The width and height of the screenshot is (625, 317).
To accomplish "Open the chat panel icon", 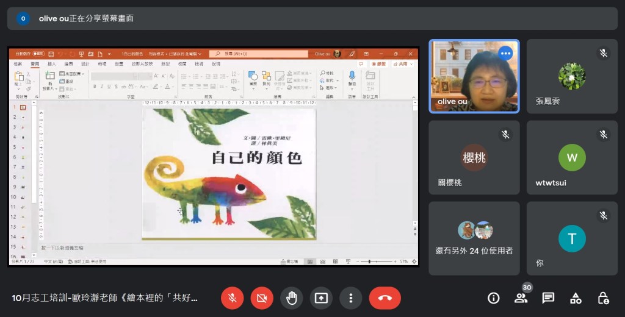I will pos(548,298).
